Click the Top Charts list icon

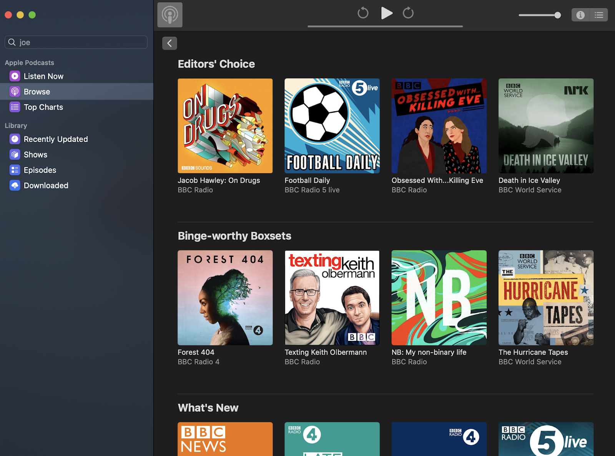pyautogui.click(x=15, y=107)
